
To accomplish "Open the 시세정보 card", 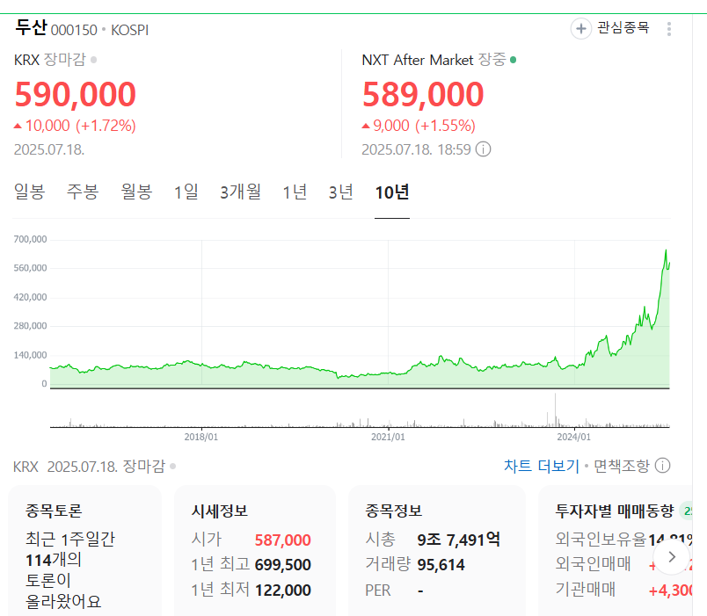I will coord(255,551).
